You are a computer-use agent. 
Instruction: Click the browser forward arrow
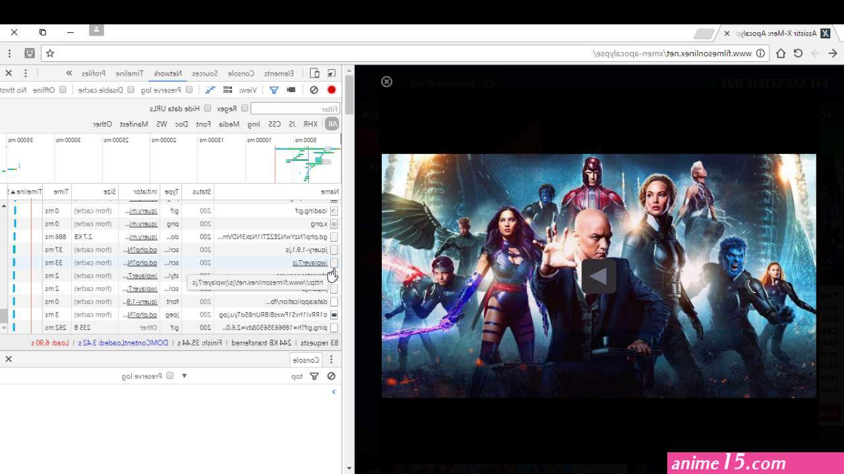tap(816, 53)
